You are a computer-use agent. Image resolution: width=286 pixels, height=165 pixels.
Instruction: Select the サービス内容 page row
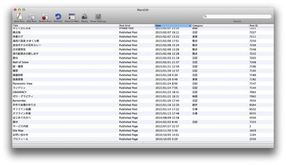coord(143,126)
